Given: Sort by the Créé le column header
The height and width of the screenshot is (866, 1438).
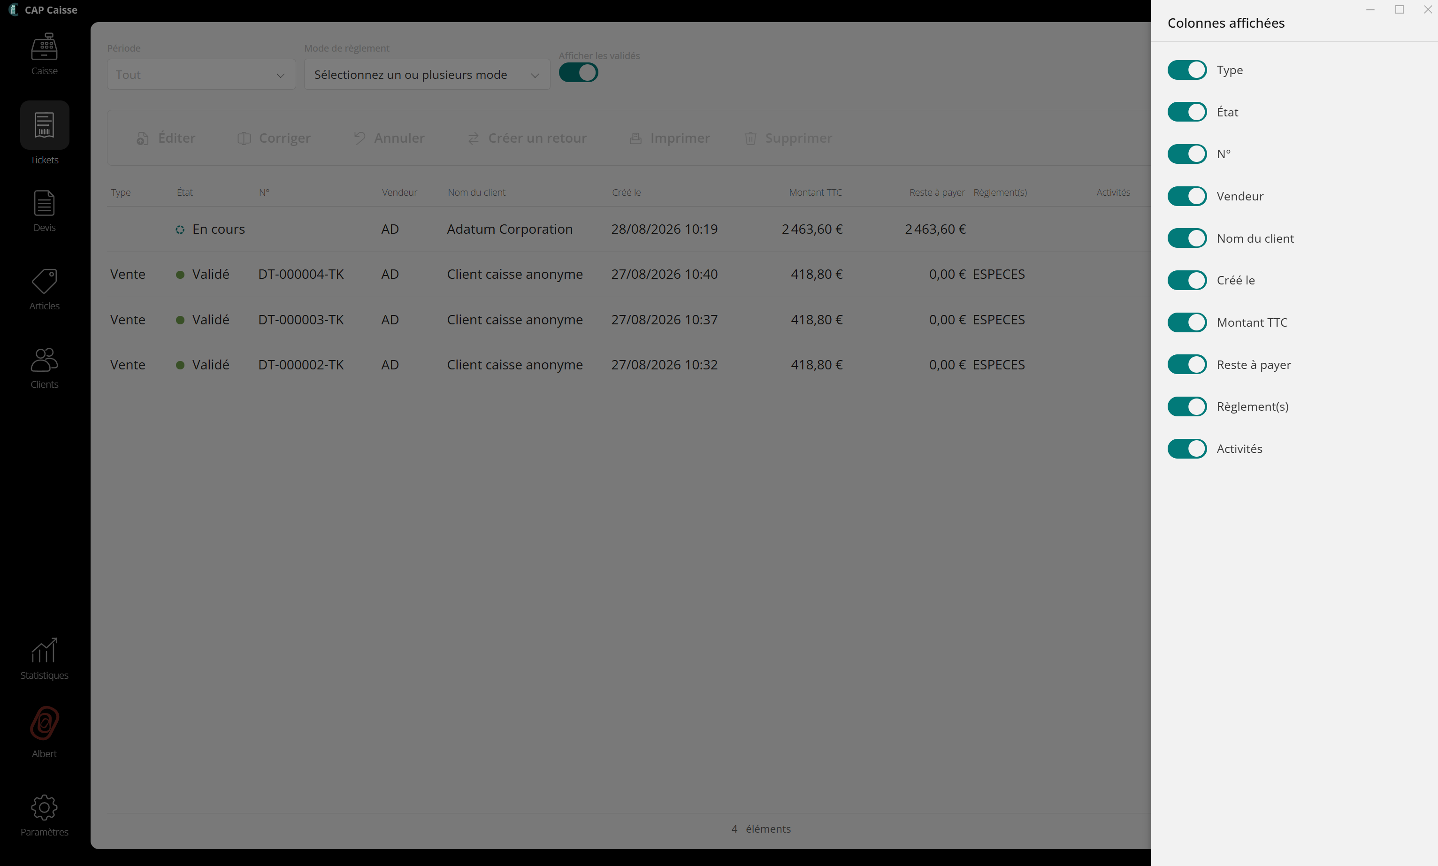Looking at the screenshot, I should pyautogui.click(x=626, y=192).
